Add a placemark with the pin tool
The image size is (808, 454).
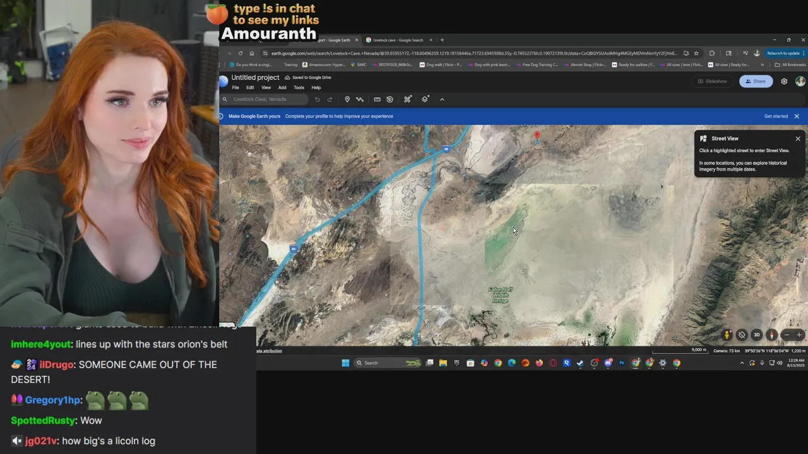[347, 99]
